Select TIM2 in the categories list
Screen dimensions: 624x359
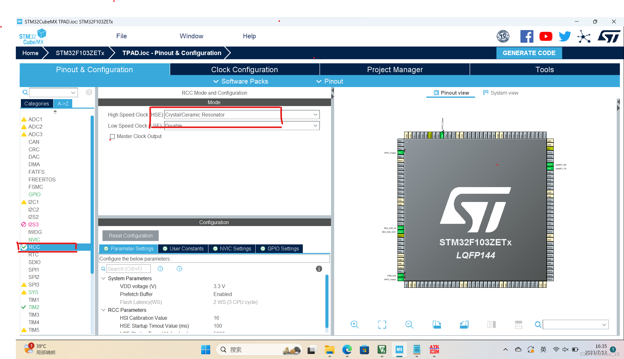pyautogui.click(x=34, y=307)
